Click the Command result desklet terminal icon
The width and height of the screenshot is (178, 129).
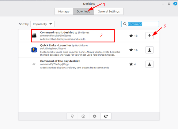pyautogui.click(x=34, y=35)
